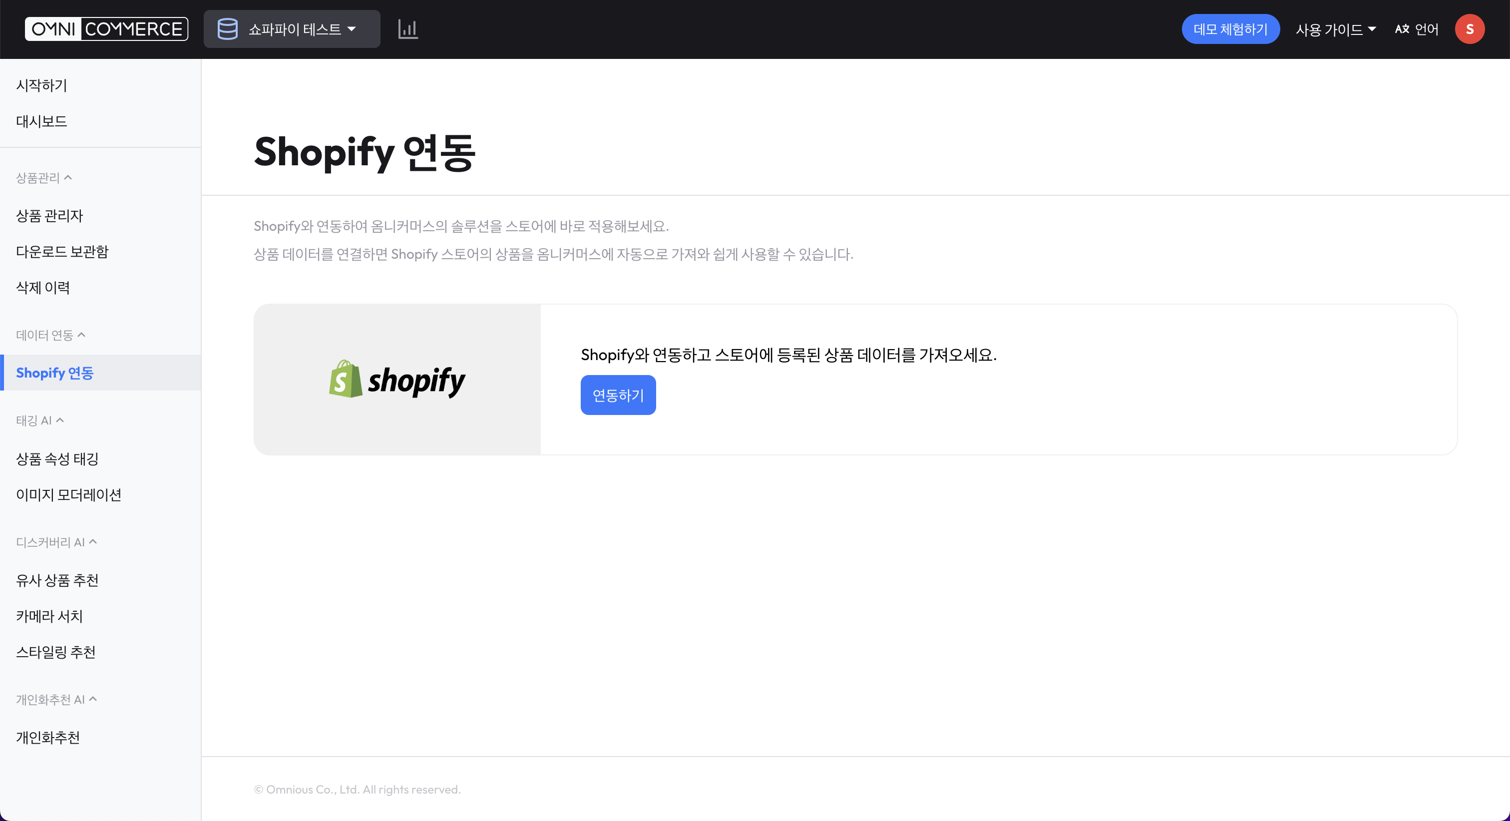Collapse the 태깅 AI section
The image size is (1510, 821).
click(40, 420)
